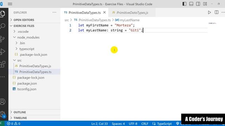Expand the typescript folder
Image resolution: width=225 pixels, height=126 pixels.
(x=34, y=49)
